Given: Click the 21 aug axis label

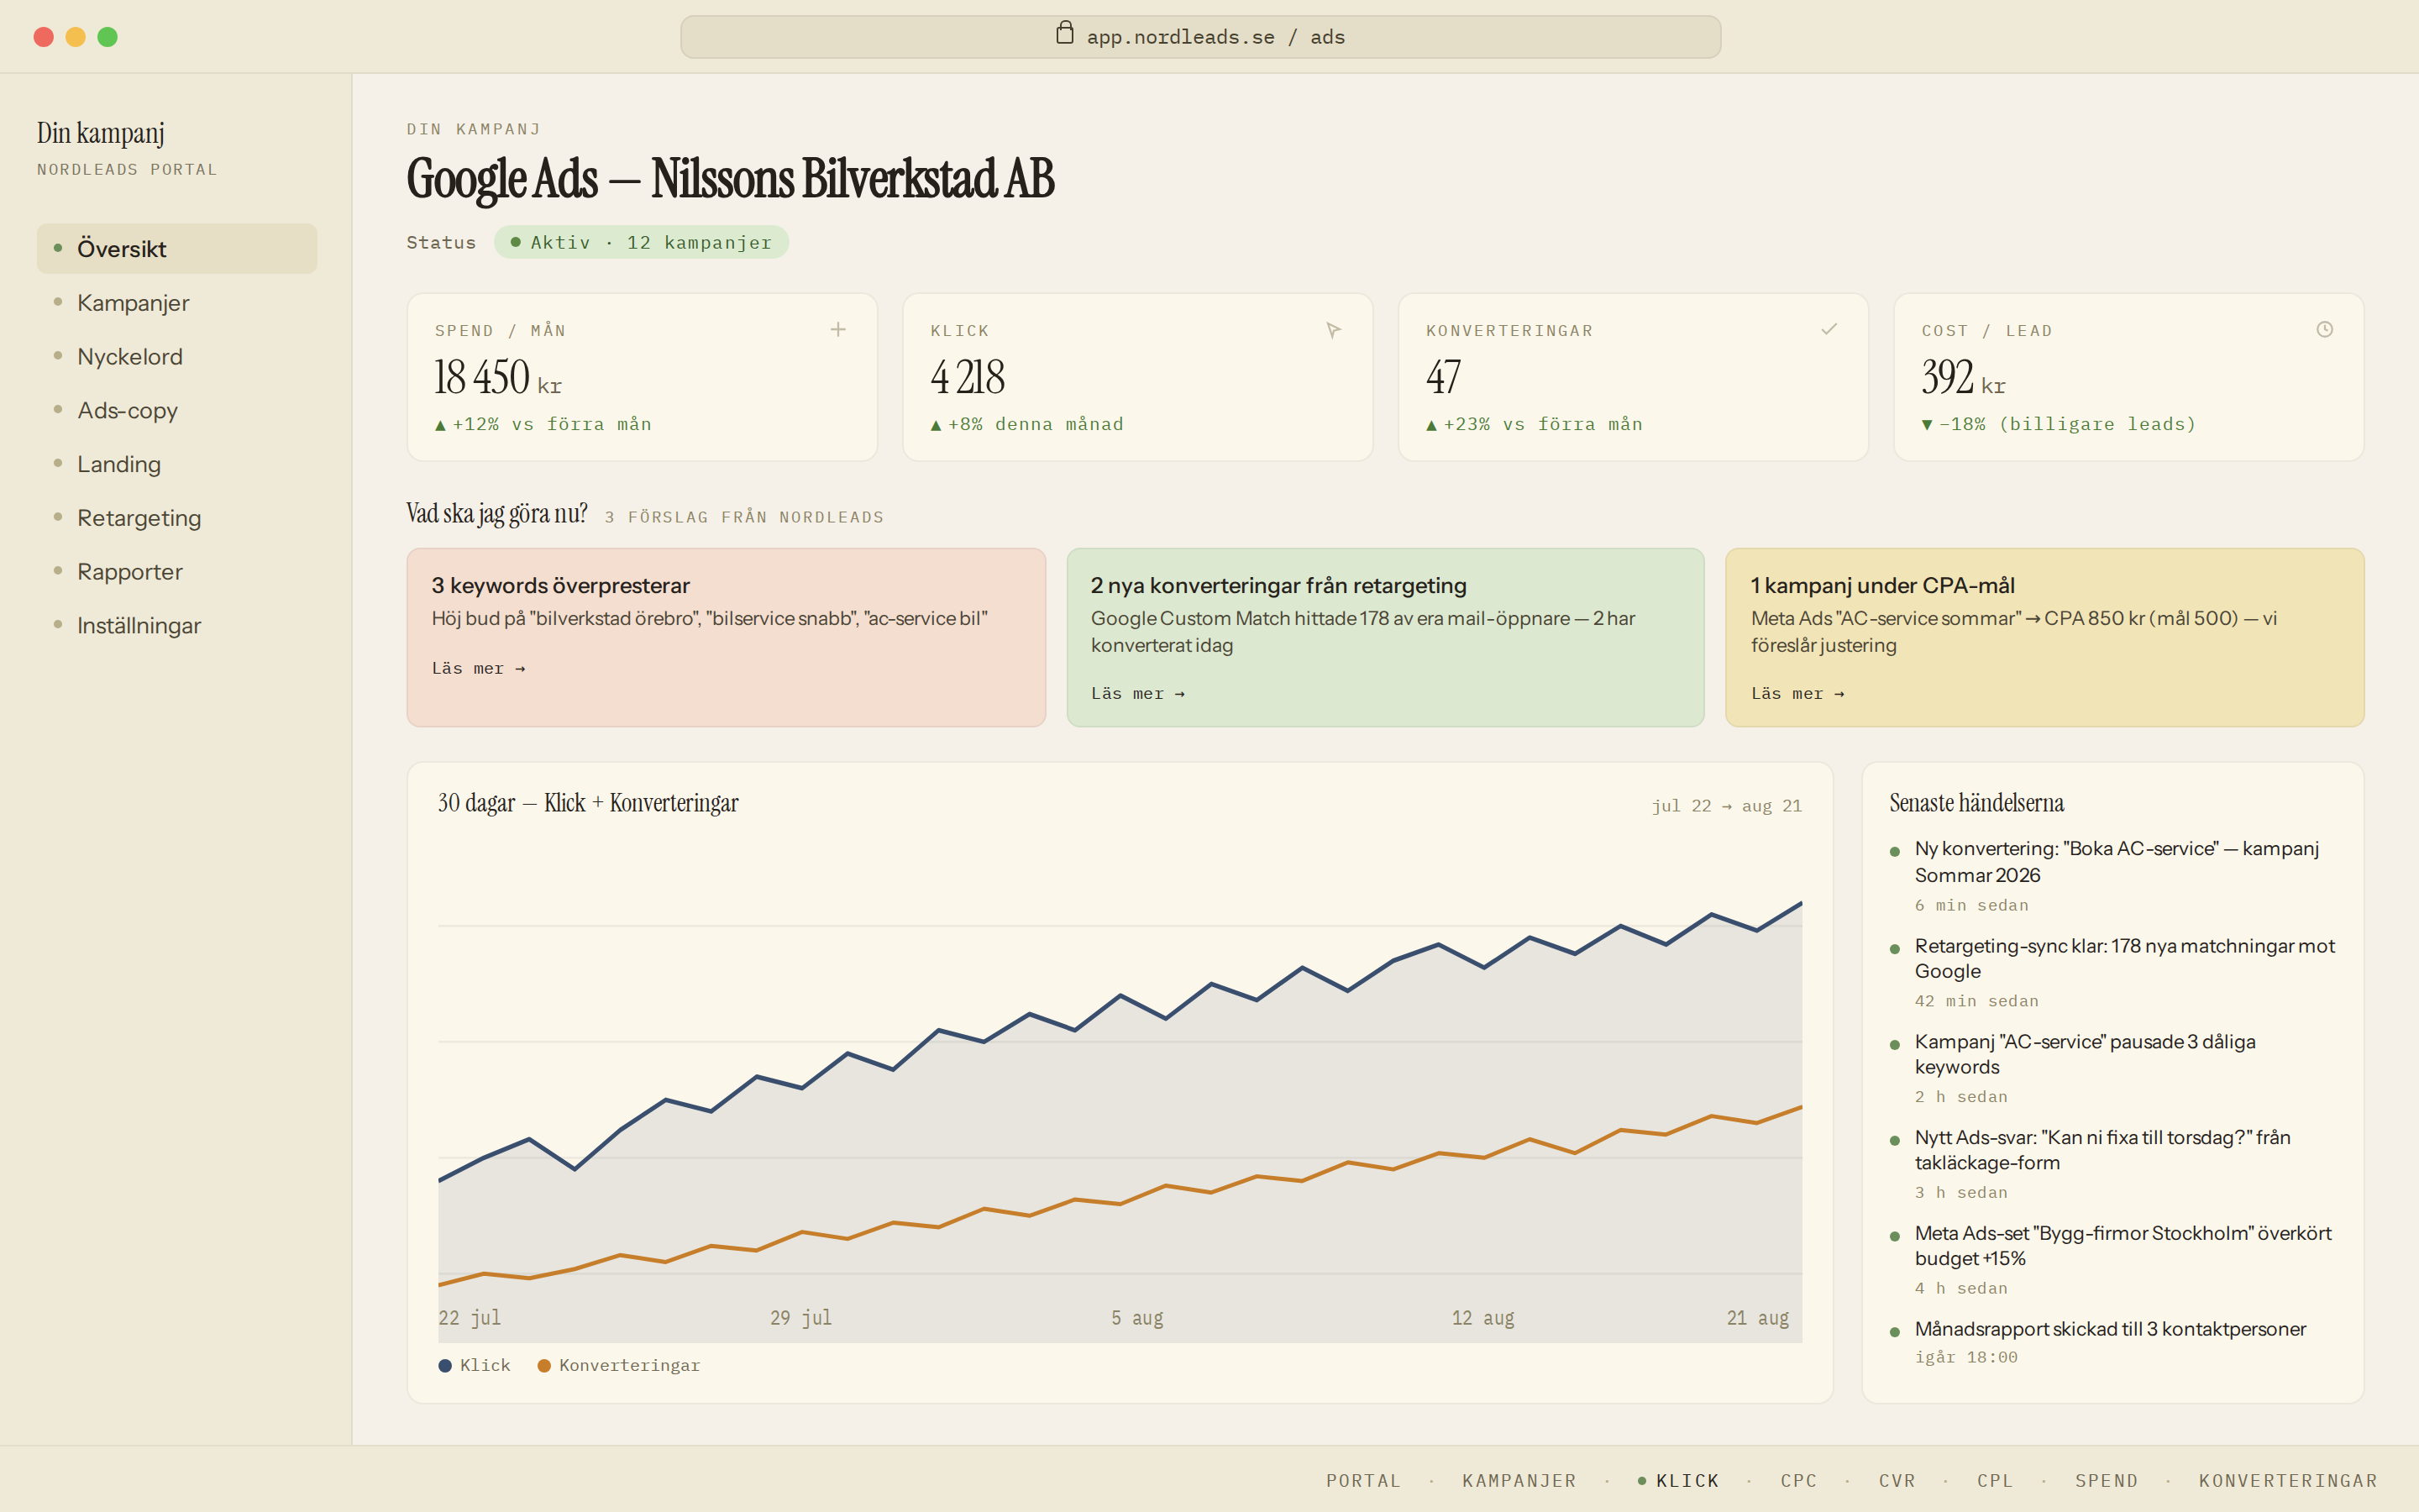Looking at the screenshot, I should 1757,1318.
